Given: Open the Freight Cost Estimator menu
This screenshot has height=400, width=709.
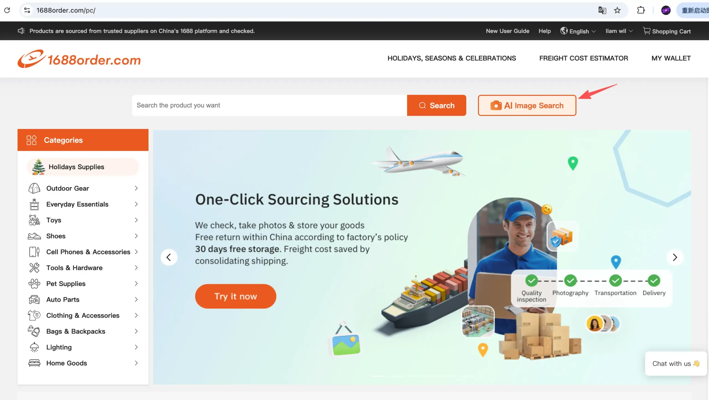Looking at the screenshot, I should coord(584,58).
